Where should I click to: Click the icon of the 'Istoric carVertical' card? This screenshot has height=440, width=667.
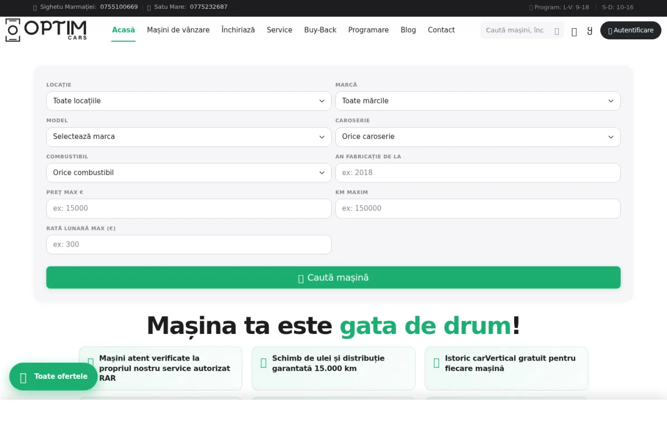pyautogui.click(x=436, y=363)
